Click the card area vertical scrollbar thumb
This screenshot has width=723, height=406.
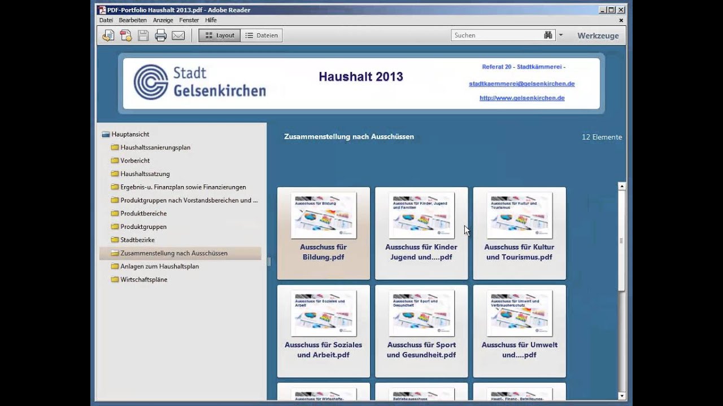click(x=622, y=241)
